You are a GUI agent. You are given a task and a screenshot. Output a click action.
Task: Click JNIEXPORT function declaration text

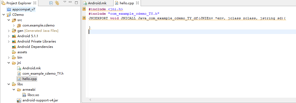[187, 18]
